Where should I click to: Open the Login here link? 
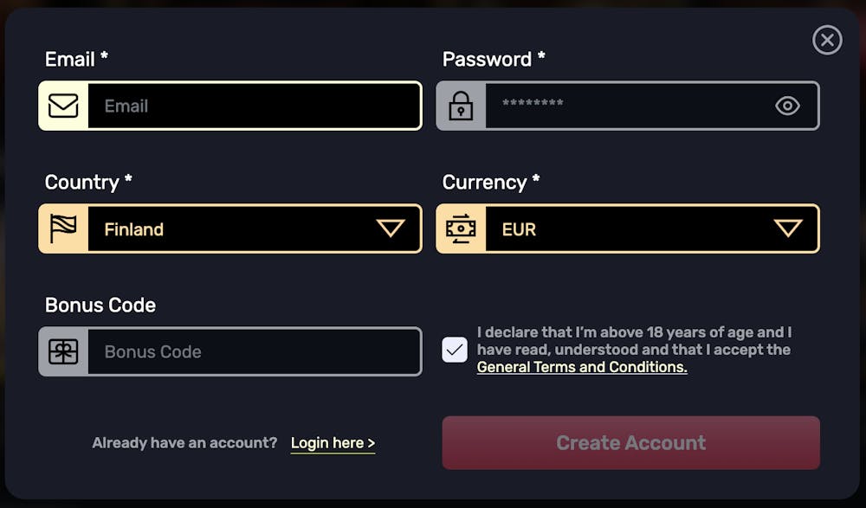(333, 443)
